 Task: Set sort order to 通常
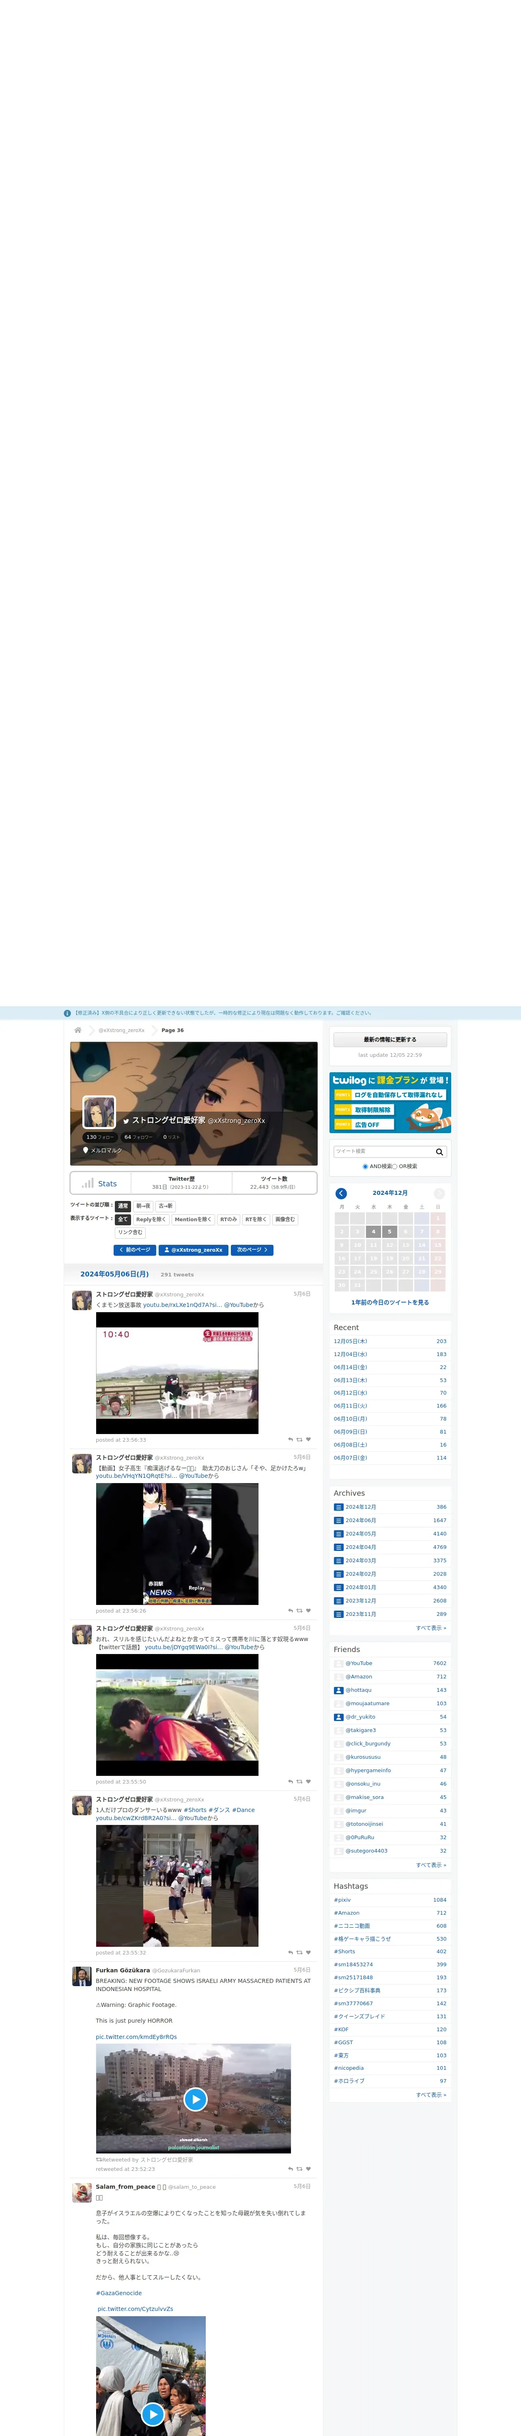pos(123,1206)
